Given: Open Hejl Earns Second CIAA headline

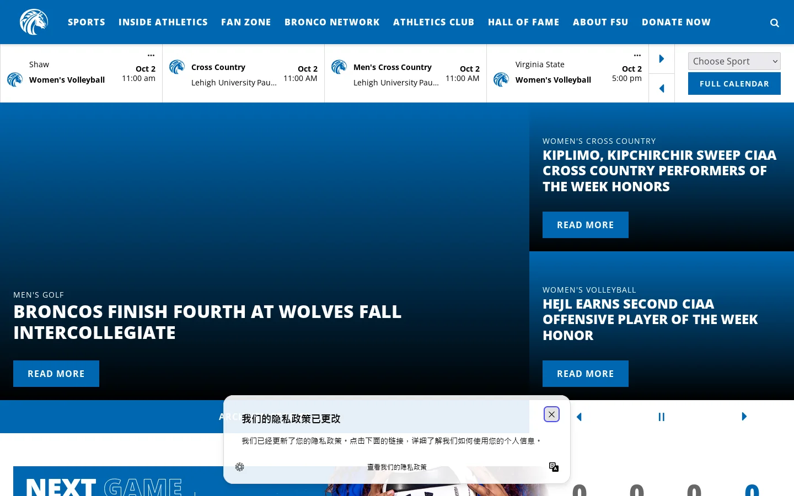Looking at the screenshot, I should point(650,320).
